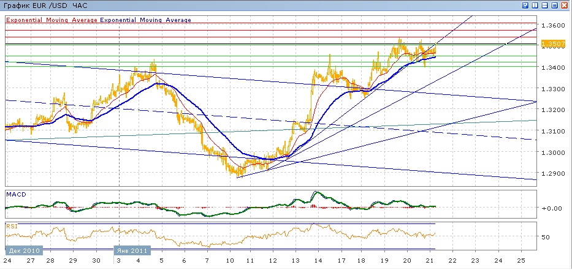Click the 'График EUR /USD ЧАС' window title
This screenshot has height=270, width=572.
coord(45,6)
